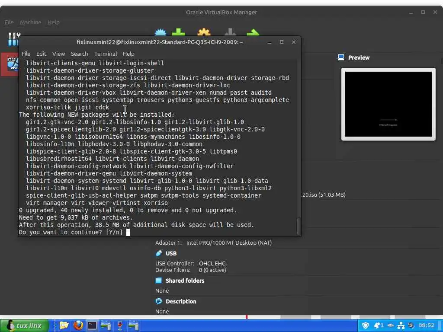Open notifications bell showing 1
The width and height of the screenshot is (443, 332).
pyautogui.click(x=378, y=326)
